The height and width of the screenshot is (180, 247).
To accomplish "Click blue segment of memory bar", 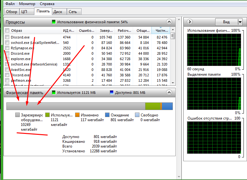I will coord(167,106).
